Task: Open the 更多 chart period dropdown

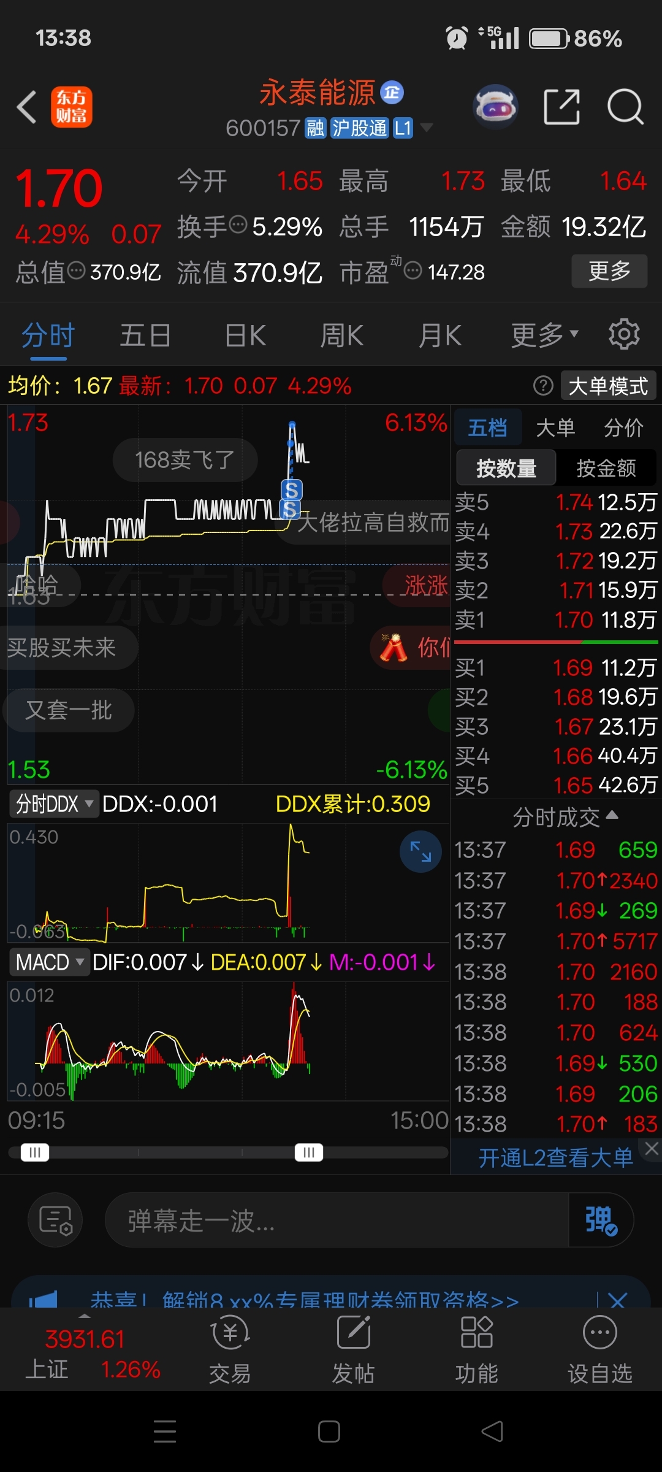Action: 544,335
